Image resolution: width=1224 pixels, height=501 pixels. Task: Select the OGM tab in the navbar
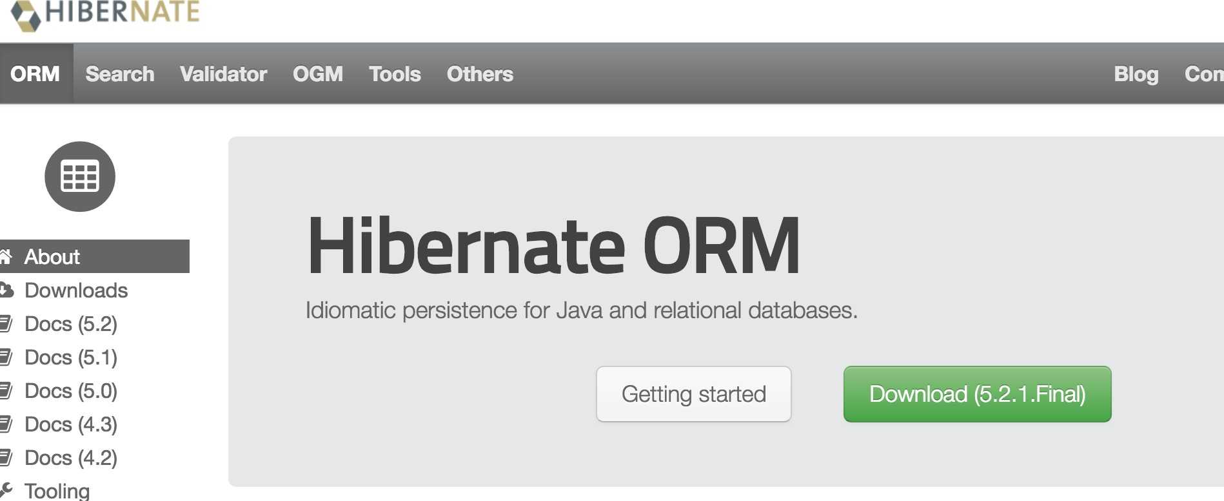click(318, 74)
